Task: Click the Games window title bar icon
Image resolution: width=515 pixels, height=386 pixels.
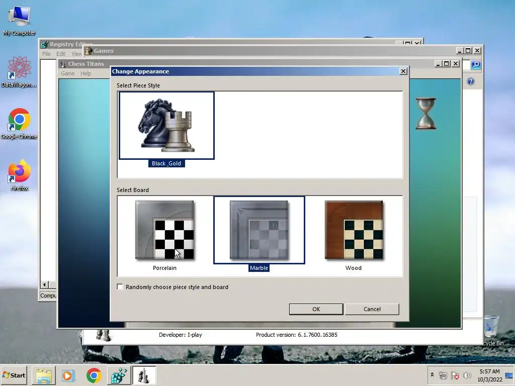Action: (89, 51)
